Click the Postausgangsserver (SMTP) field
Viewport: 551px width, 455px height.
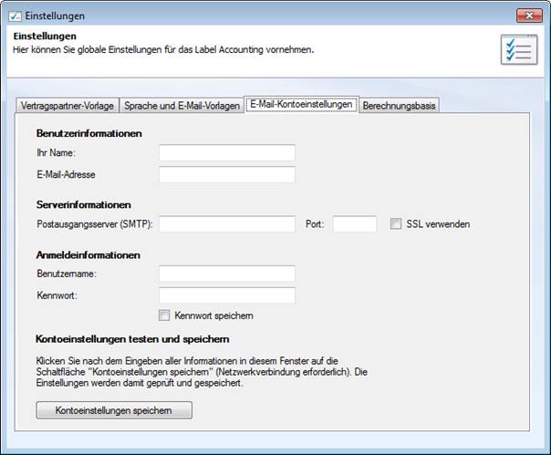coord(227,224)
